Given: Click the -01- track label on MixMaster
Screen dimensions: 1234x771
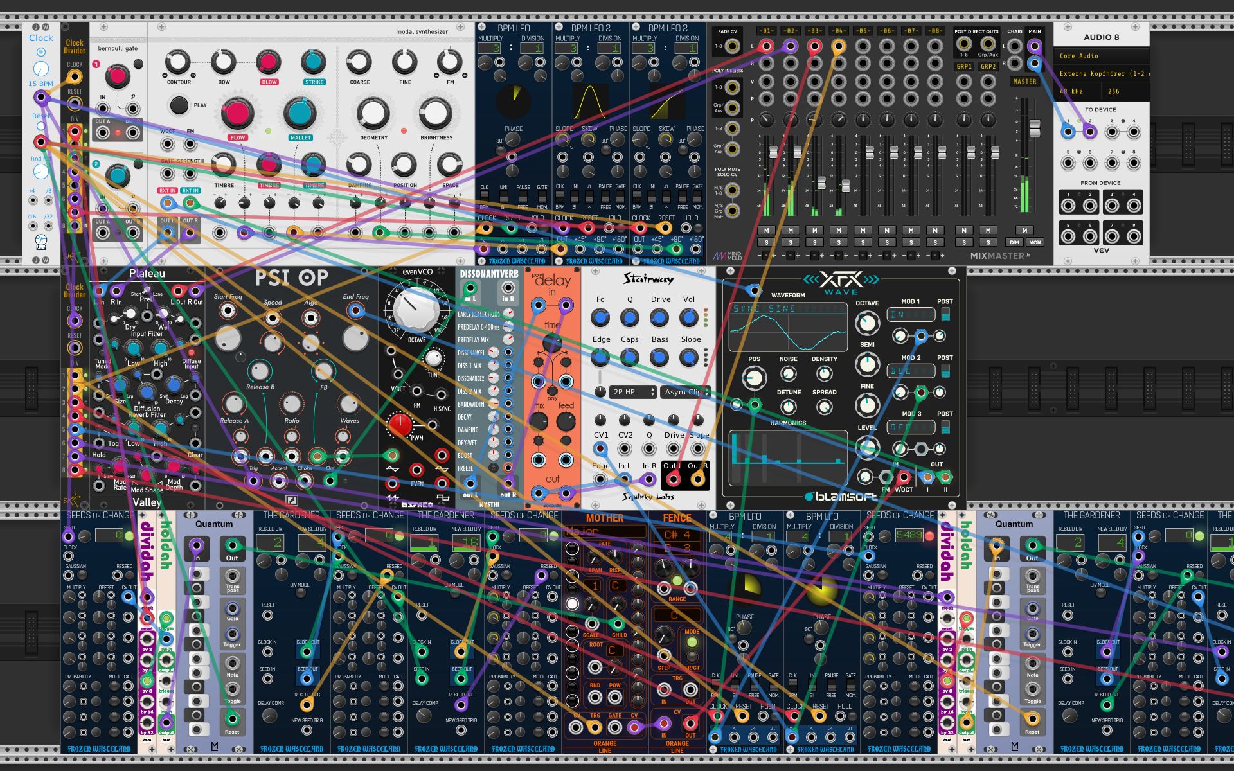Looking at the screenshot, I should tap(767, 31).
